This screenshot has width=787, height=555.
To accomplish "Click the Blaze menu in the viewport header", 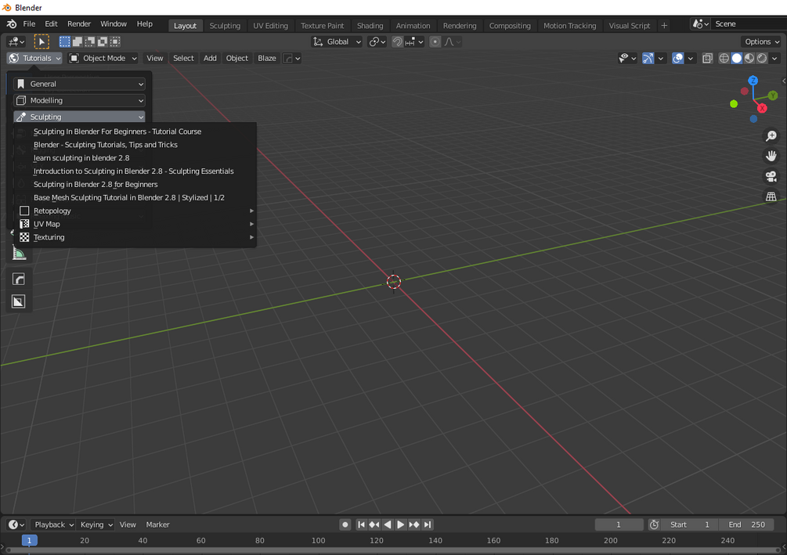I will point(266,58).
